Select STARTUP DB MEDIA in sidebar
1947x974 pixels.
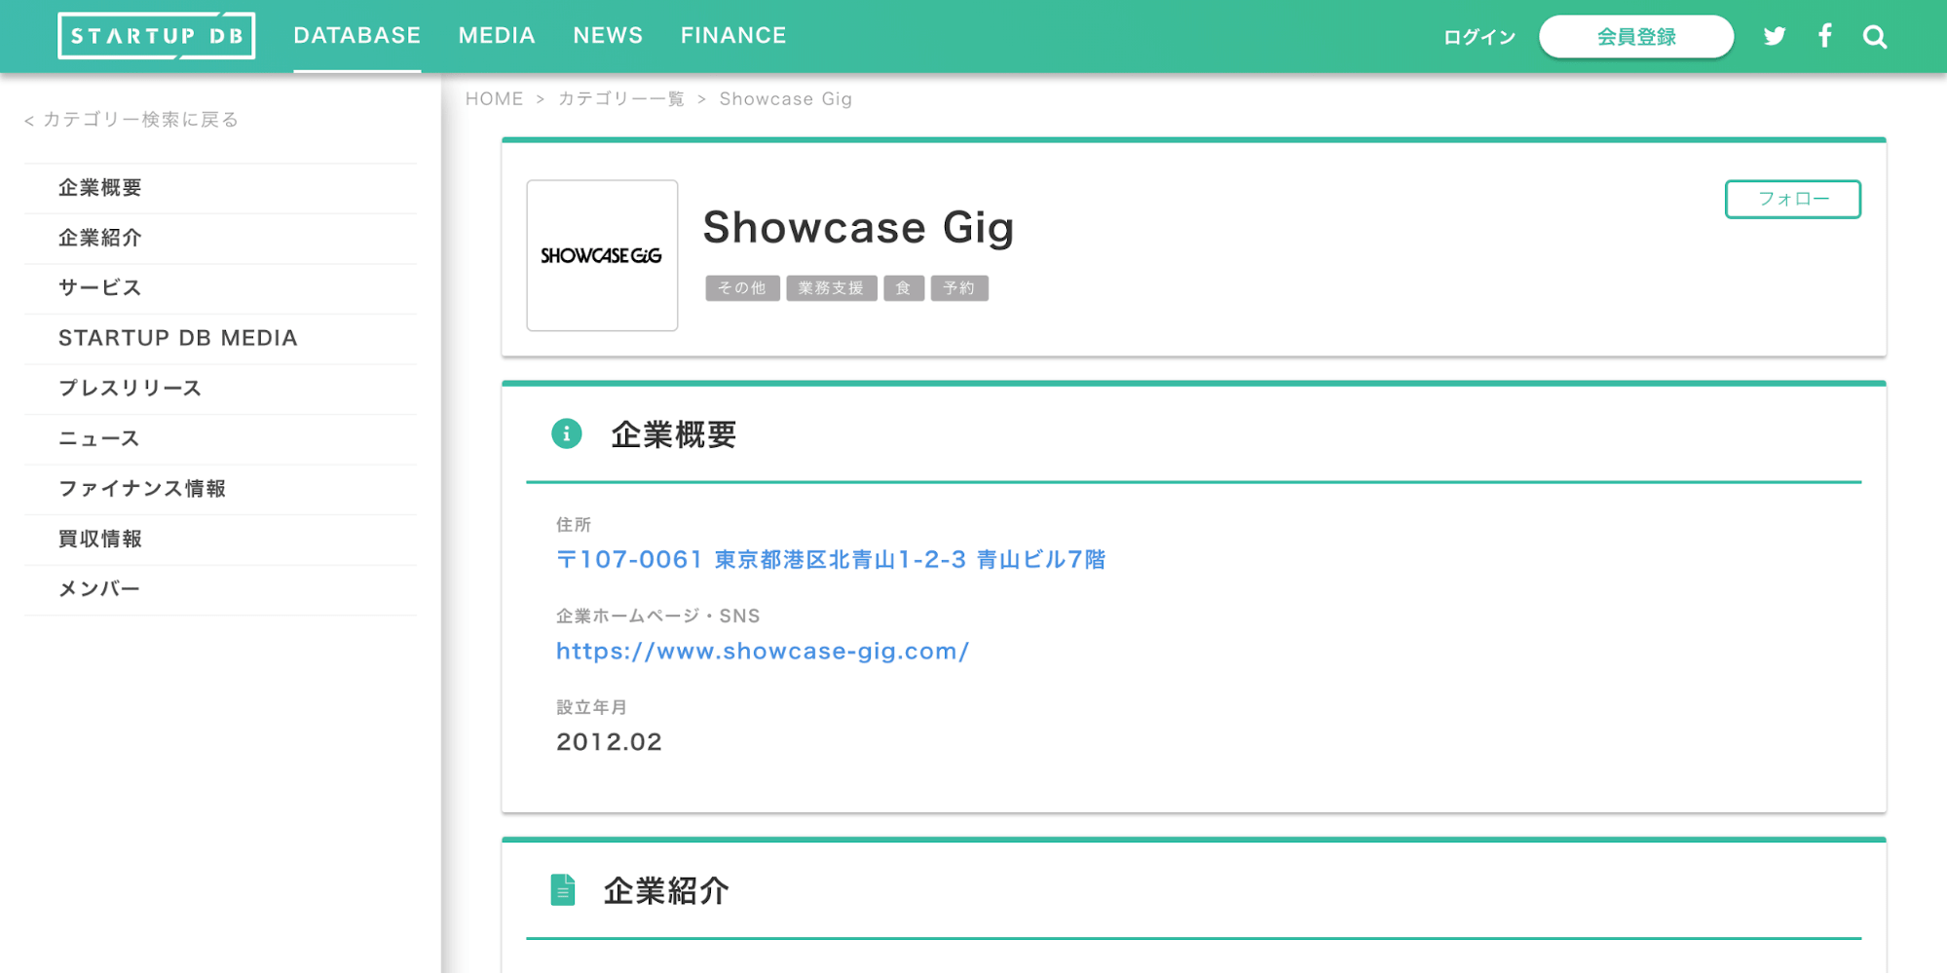220,339
